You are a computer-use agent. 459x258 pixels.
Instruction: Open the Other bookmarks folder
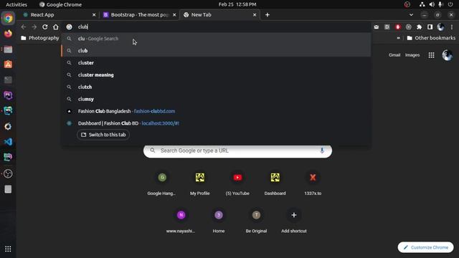pos(431,38)
